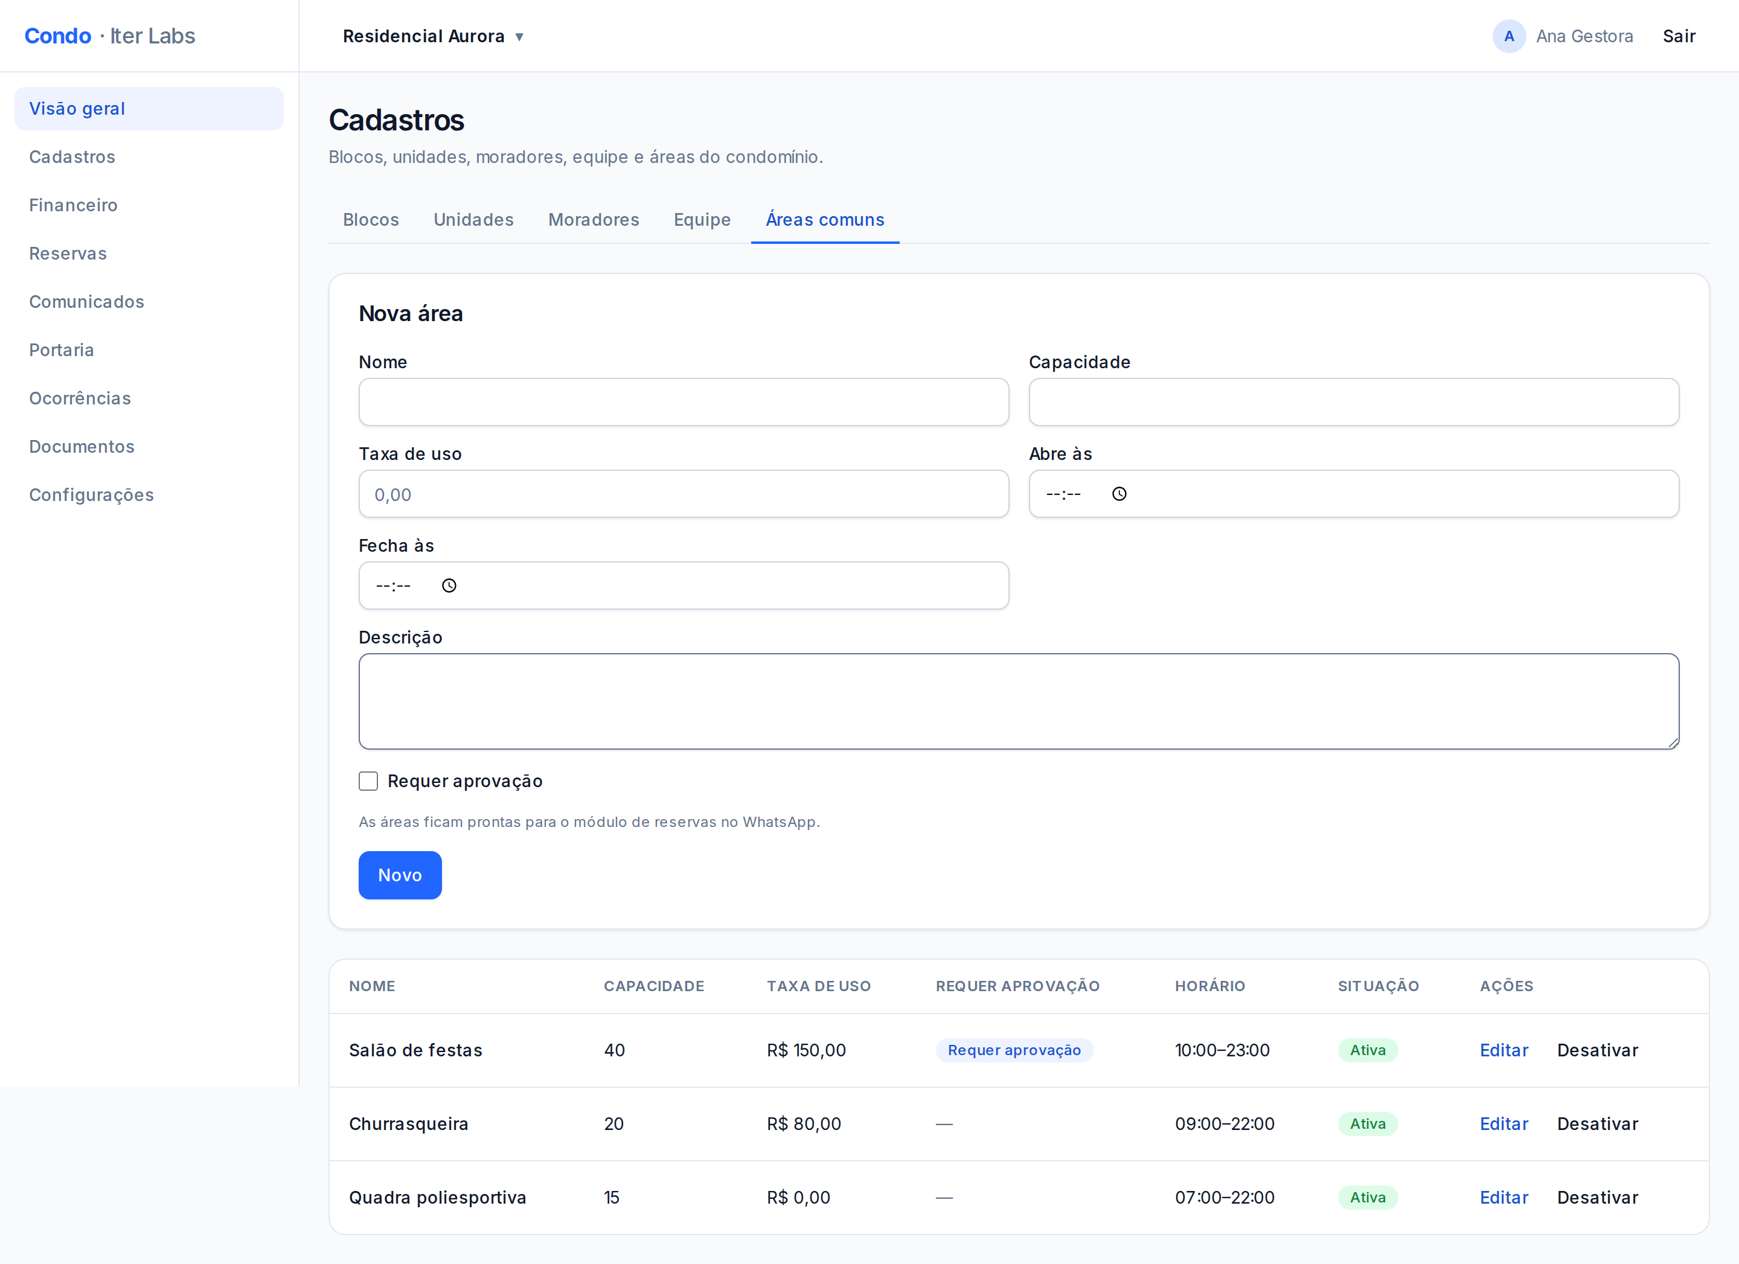Toggle the Requer aprovação checkbox
This screenshot has height=1264, width=1739.
pyautogui.click(x=369, y=781)
